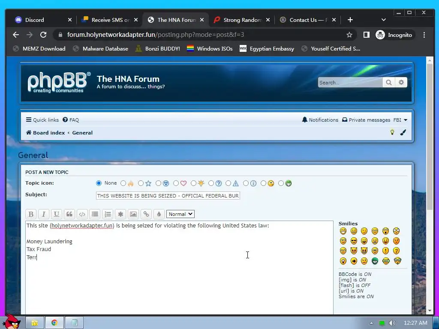Select the None topic icon option
Viewport: 439px width, 329px height.
pyautogui.click(x=99, y=183)
